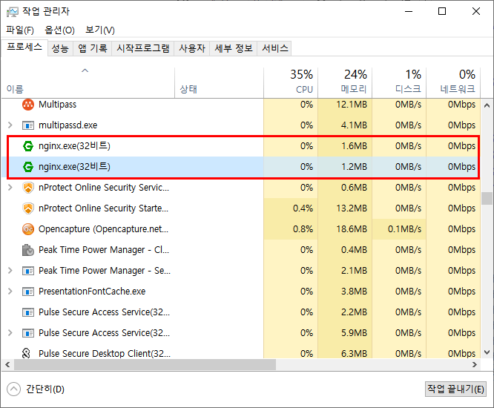Sort by the 이름 column header
The width and height of the screenshot is (494, 408).
click(x=88, y=83)
